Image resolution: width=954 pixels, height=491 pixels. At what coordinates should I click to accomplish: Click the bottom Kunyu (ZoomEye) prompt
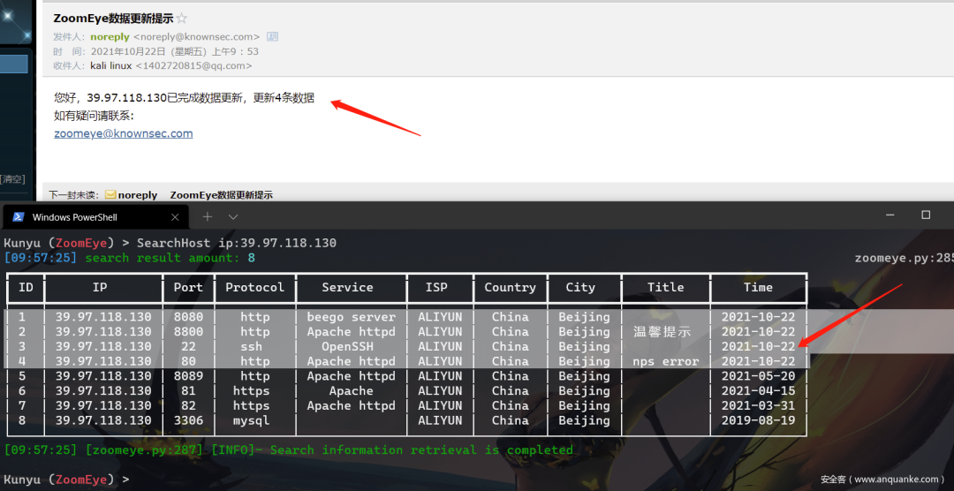pyautogui.click(x=66, y=480)
